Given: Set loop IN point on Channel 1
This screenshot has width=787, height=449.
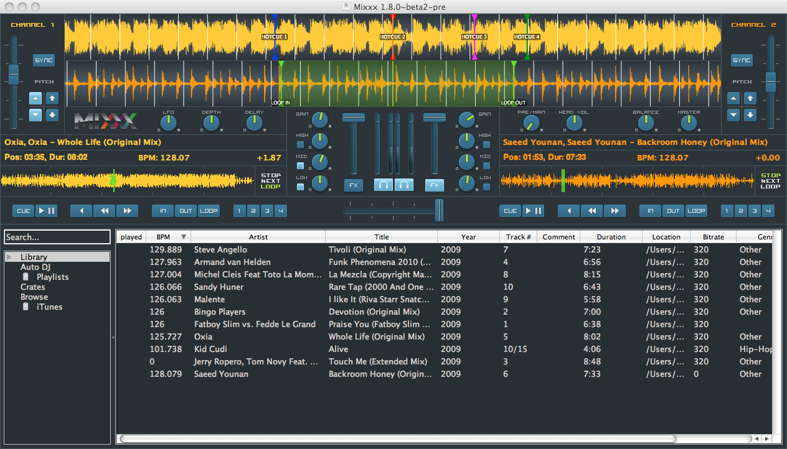Looking at the screenshot, I should (x=163, y=211).
